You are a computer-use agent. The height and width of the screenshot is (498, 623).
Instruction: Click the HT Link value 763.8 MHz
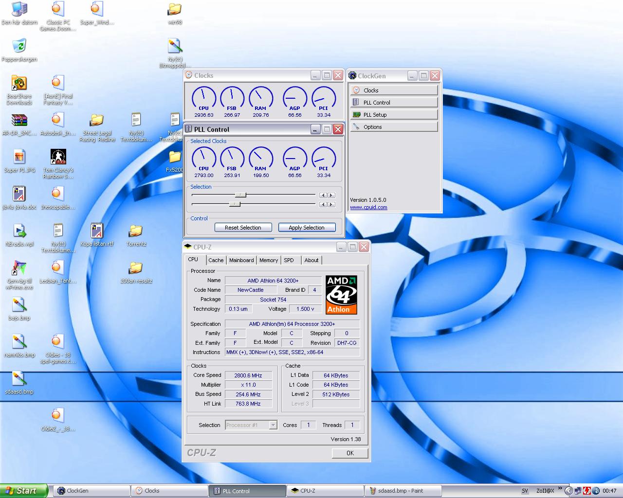pyautogui.click(x=248, y=404)
